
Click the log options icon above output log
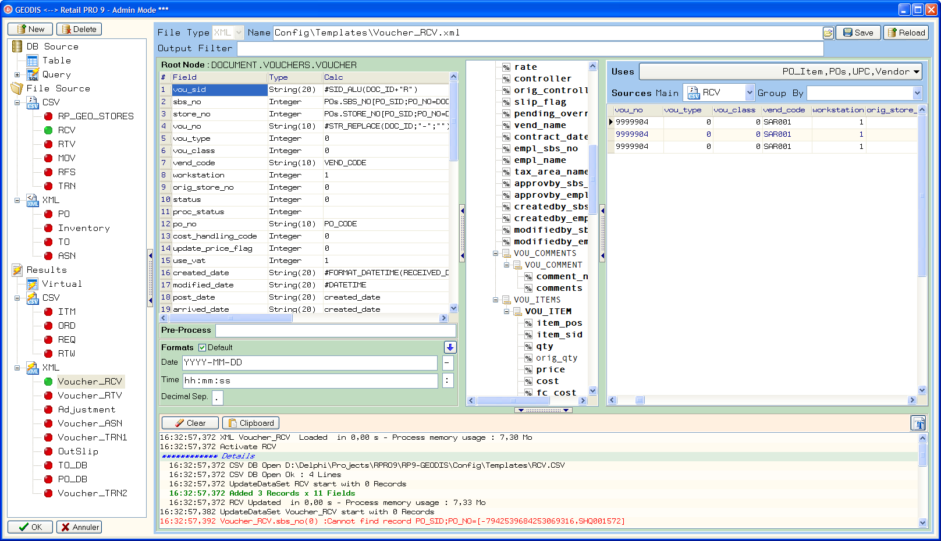(x=918, y=423)
